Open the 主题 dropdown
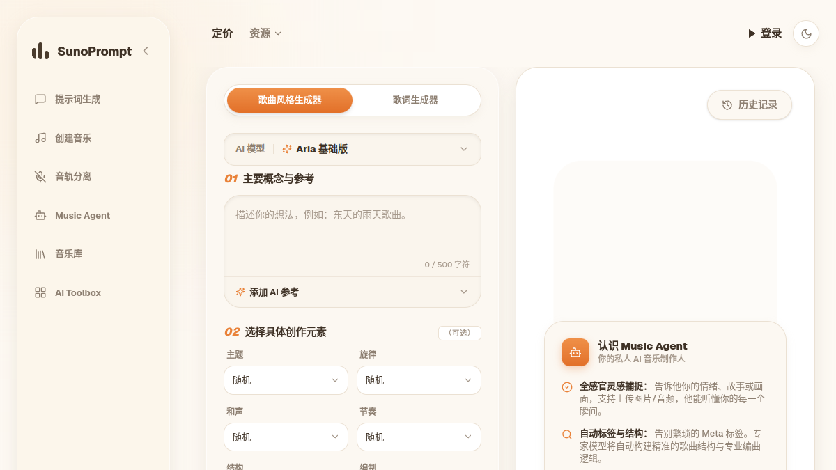 tap(286, 380)
